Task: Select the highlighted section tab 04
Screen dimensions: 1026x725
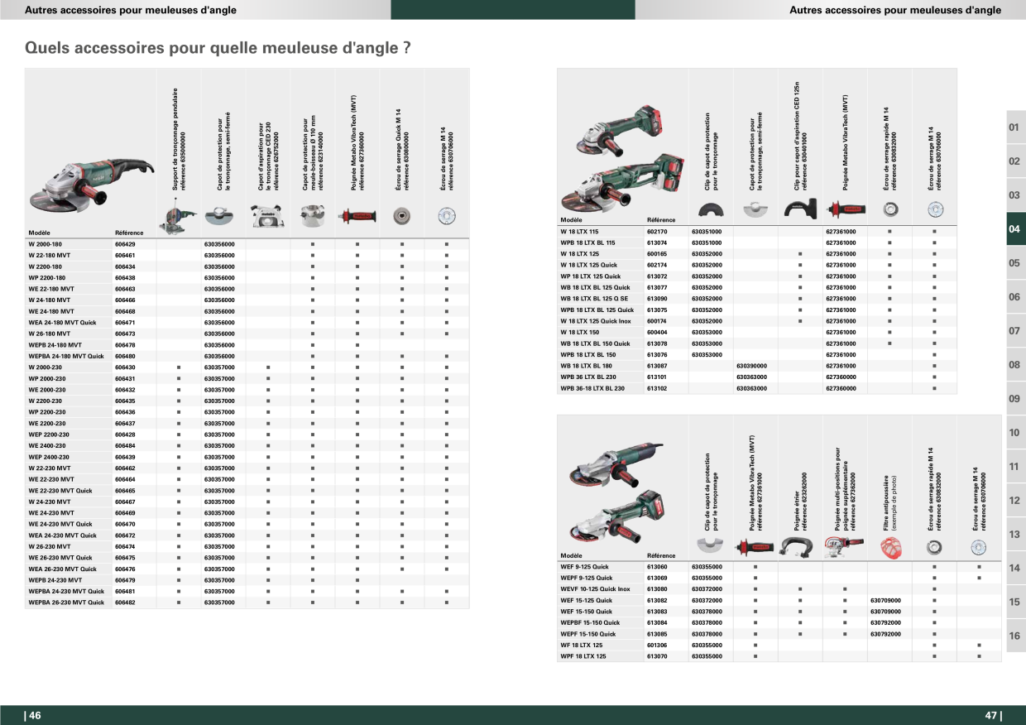Action: click(x=1014, y=229)
